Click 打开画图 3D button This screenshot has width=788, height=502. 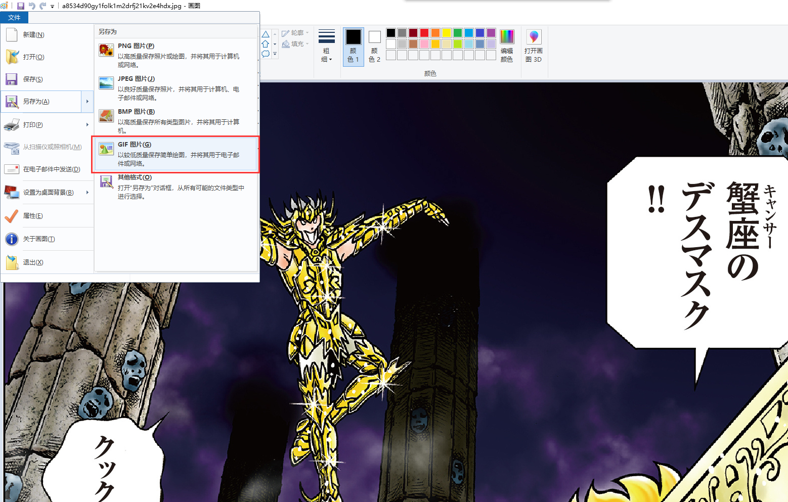coord(534,45)
